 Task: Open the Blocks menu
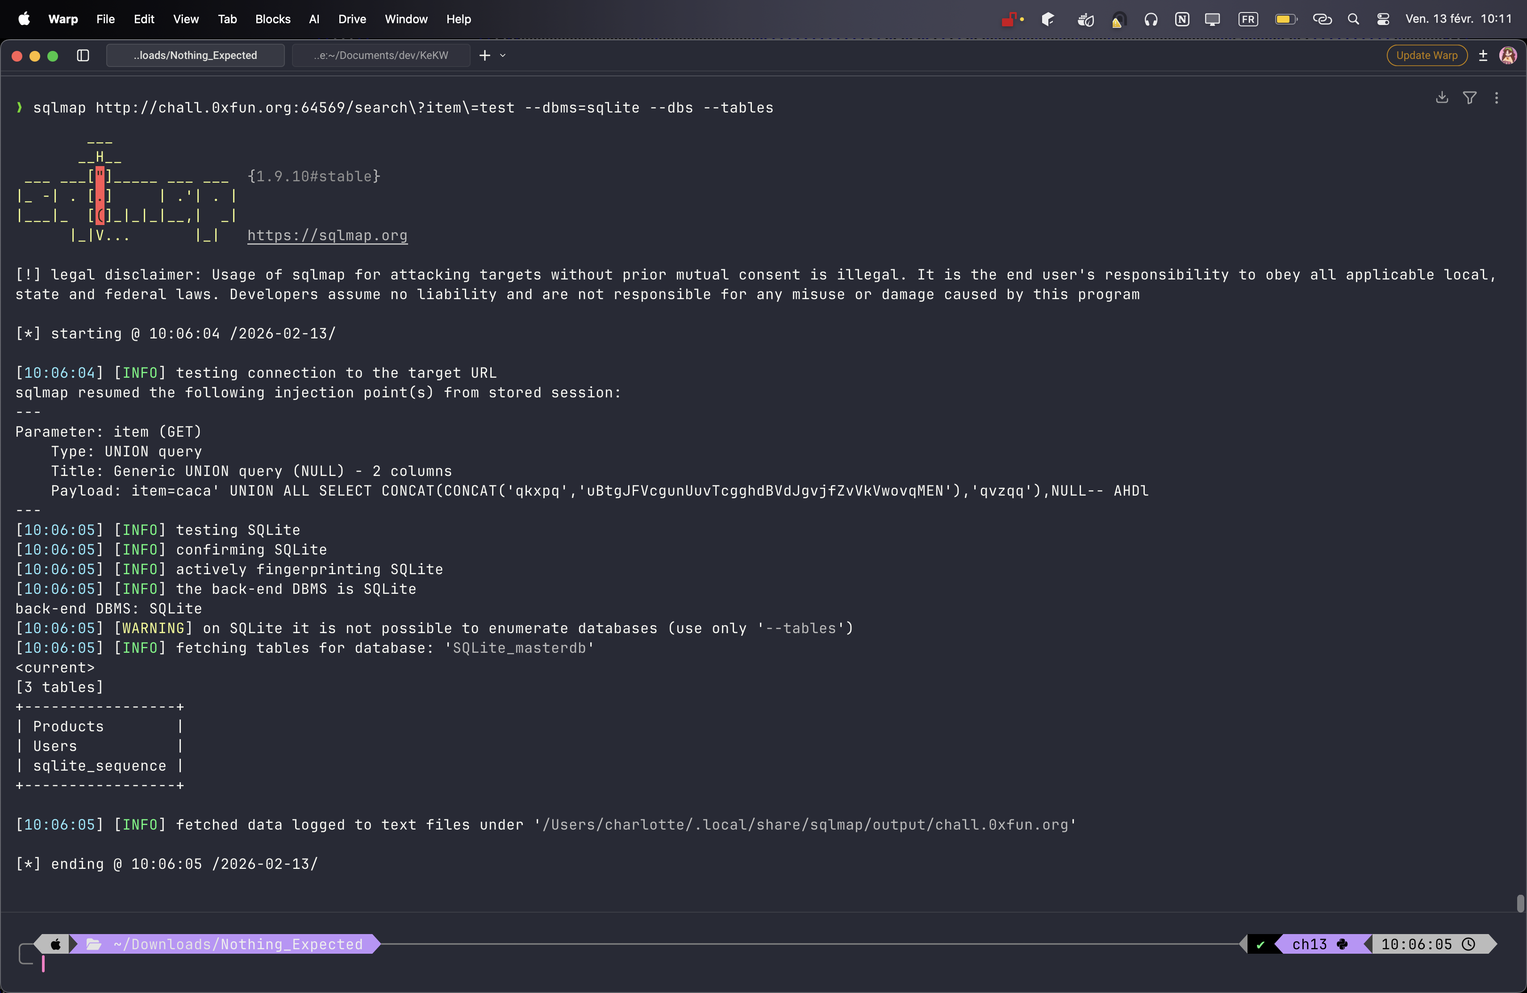(272, 19)
